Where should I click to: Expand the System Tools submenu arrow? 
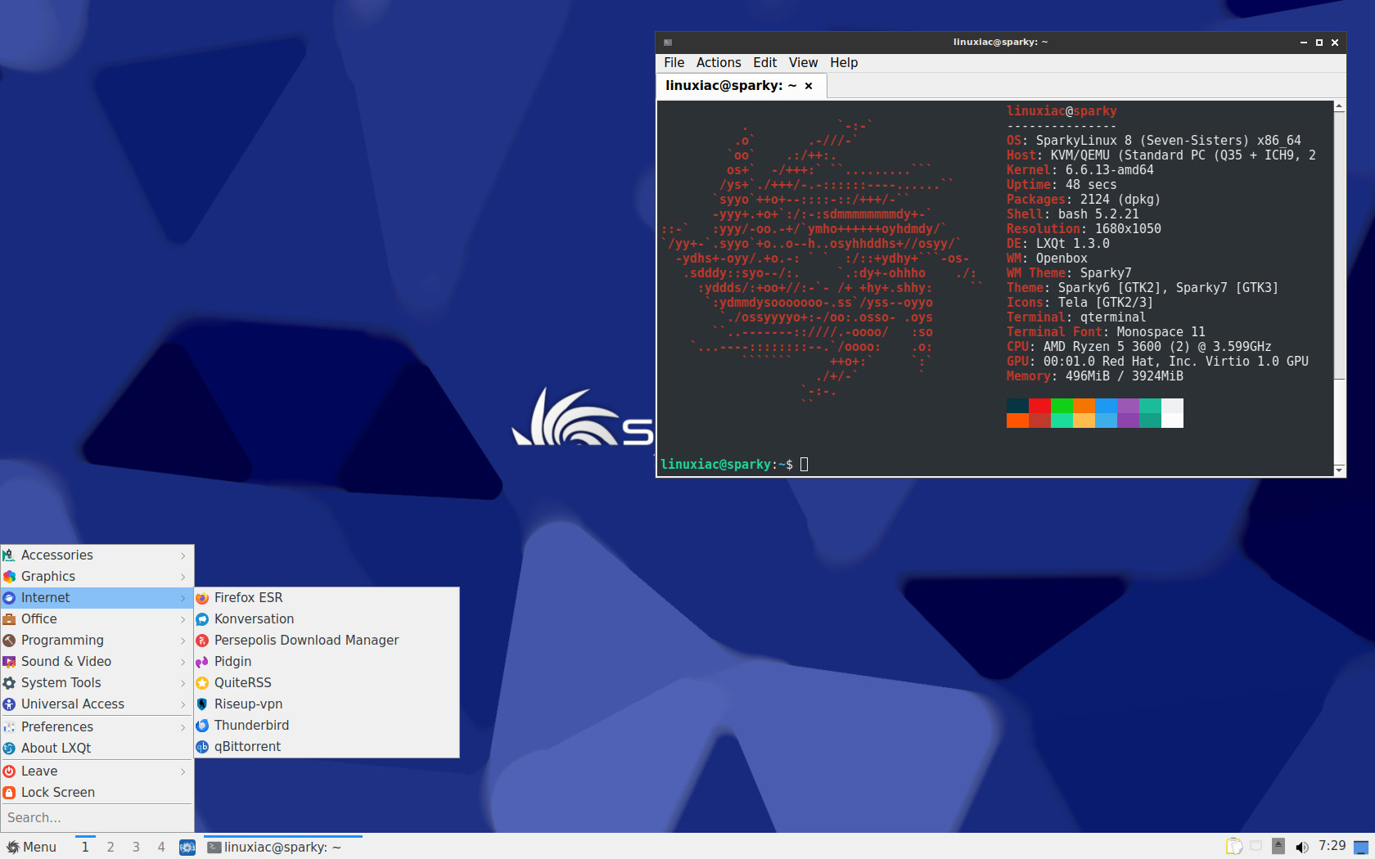(x=183, y=683)
